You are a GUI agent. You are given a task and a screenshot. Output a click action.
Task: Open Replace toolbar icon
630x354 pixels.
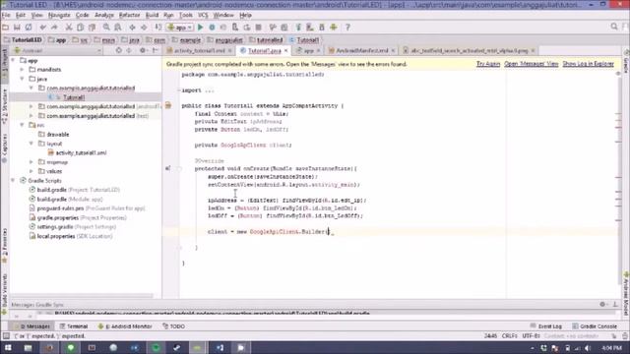[x=118, y=28]
